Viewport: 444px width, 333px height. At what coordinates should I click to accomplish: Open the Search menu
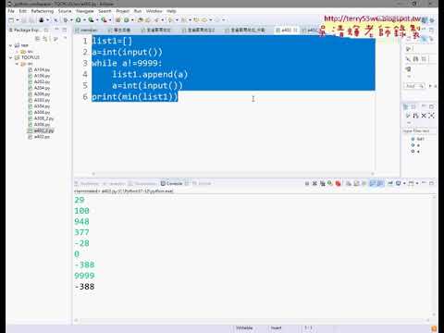pyautogui.click(x=105, y=11)
